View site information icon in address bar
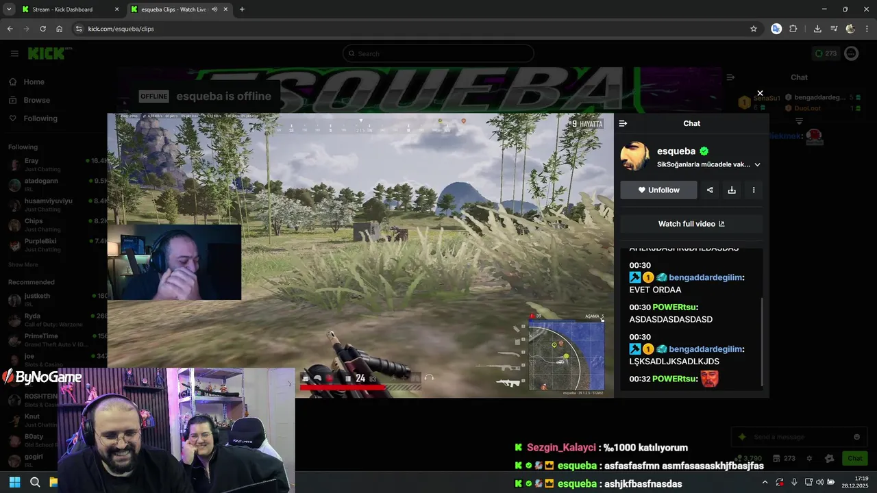 [x=79, y=29]
